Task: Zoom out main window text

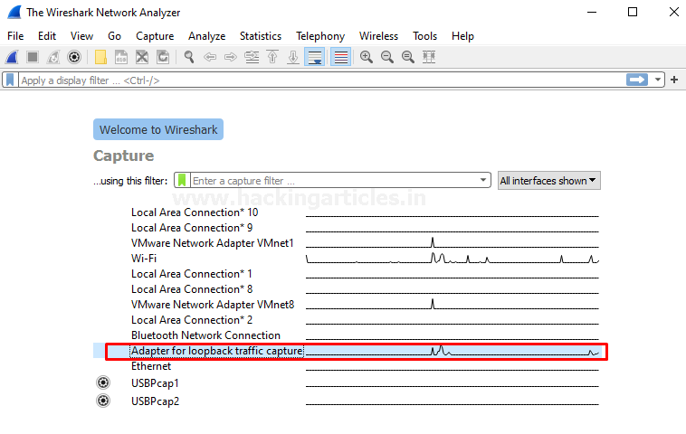Action: pyautogui.click(x=387, y=57)
